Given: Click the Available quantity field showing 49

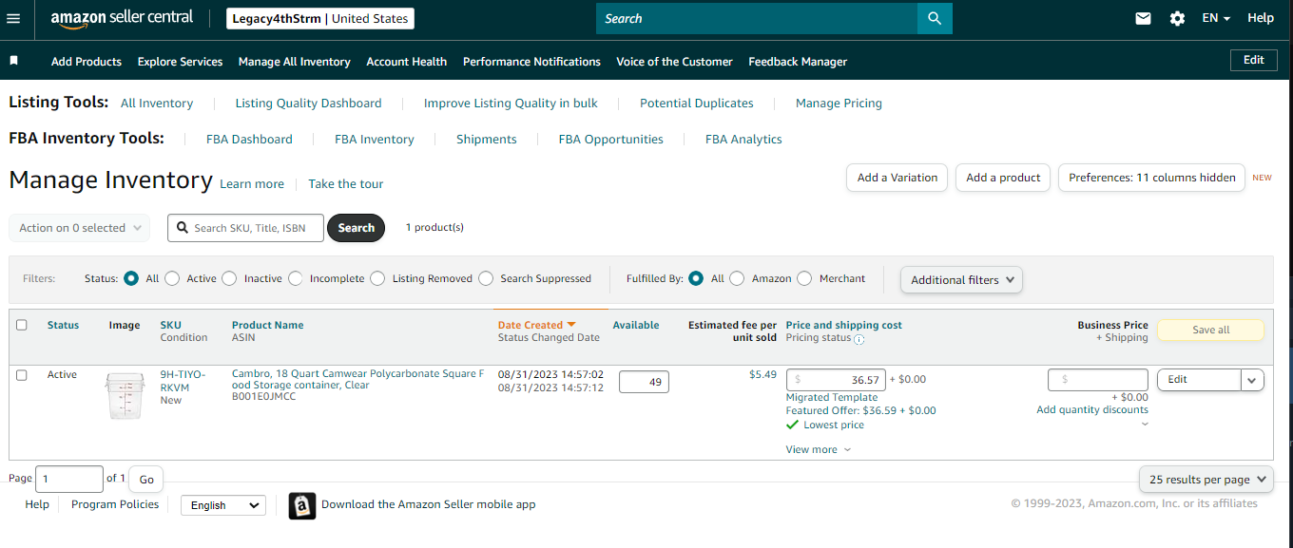Looking at the screenshot, I should click(x=644, y=382).
